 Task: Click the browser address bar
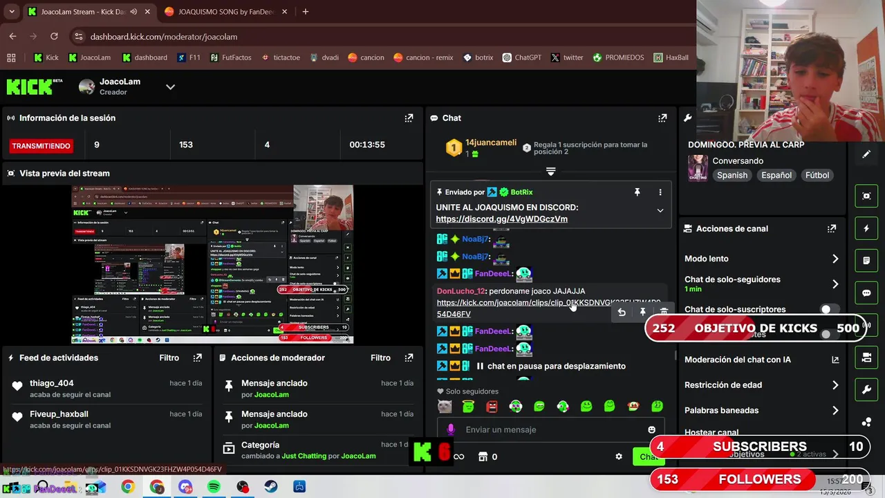384,37
